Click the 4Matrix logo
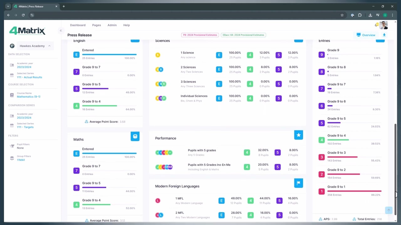The image size is (401, 225). [x=27, y=31]
